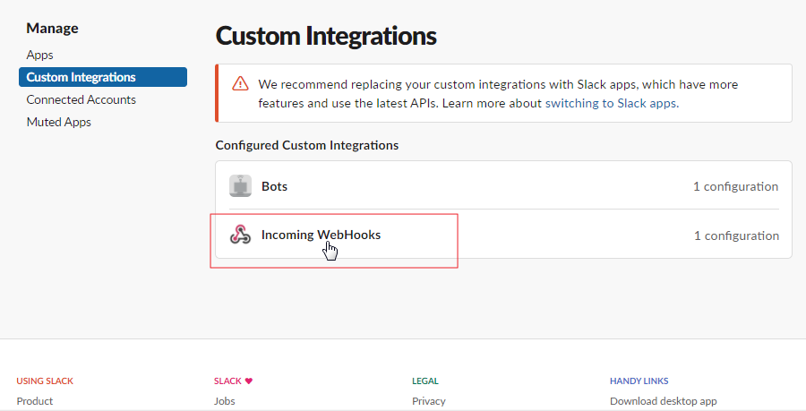Viewport: 806px width, 411px height.
Task: Click the Slack heart icon in footer
Action: (249, 381)
